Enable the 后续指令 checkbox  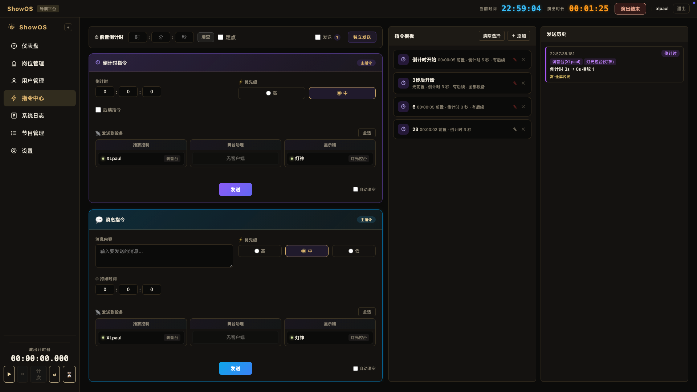(98, 110)
